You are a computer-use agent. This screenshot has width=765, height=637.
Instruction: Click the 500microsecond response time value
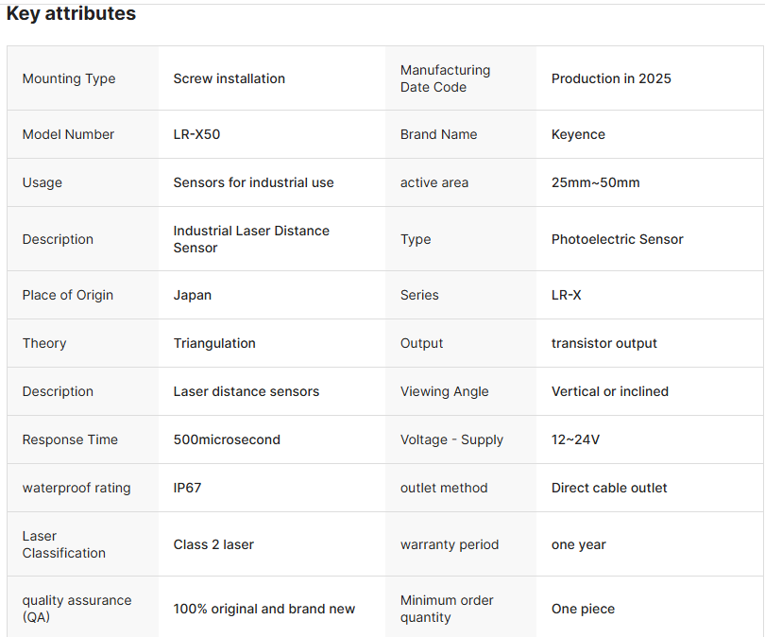coord(227,439)
